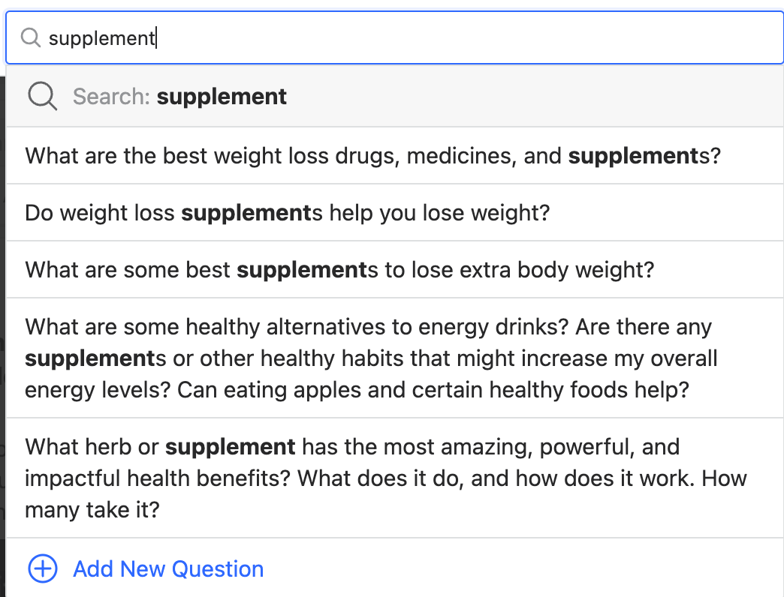This screenshot has width=784, height=597.
Task: Open 'What are the best weight loss drugs' question
Action: pos(394,156)
